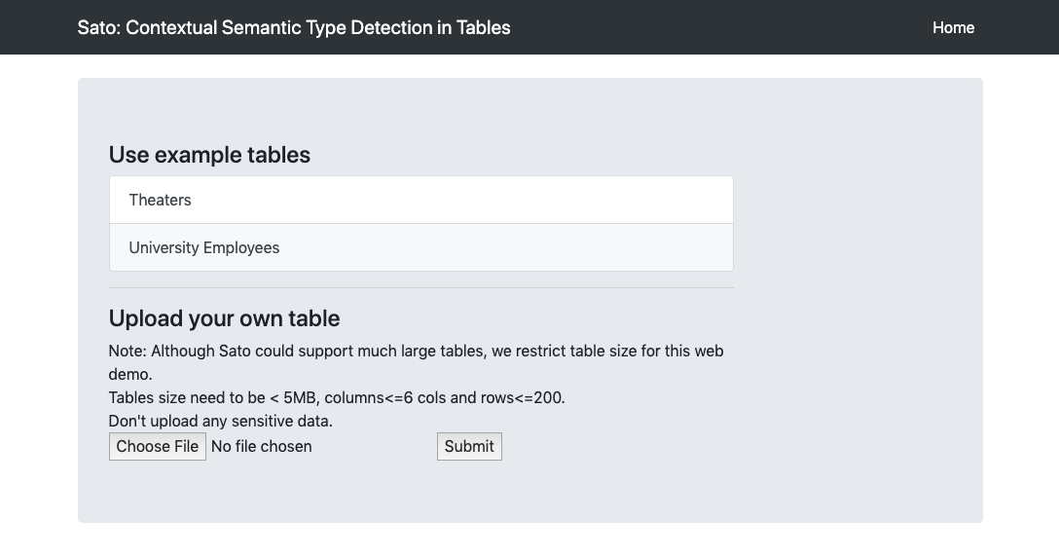Viewport: 1059px width, 557px height.
Task: Click the 'No file chosen' label
Action: click(262, 446)
